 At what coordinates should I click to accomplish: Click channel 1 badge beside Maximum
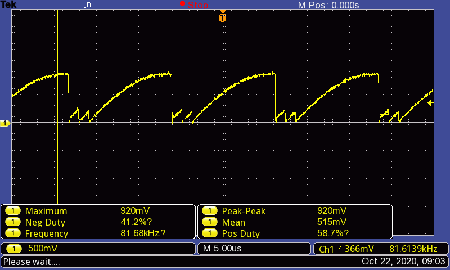(13, 211)
